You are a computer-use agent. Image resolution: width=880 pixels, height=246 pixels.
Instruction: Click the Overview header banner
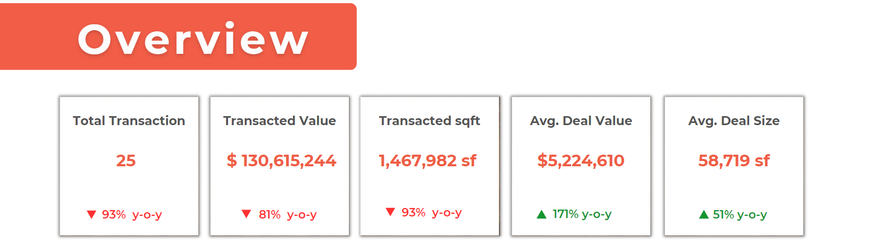click(x=178, y=37)
